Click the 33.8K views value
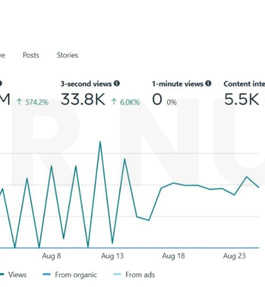 point(83,99)
